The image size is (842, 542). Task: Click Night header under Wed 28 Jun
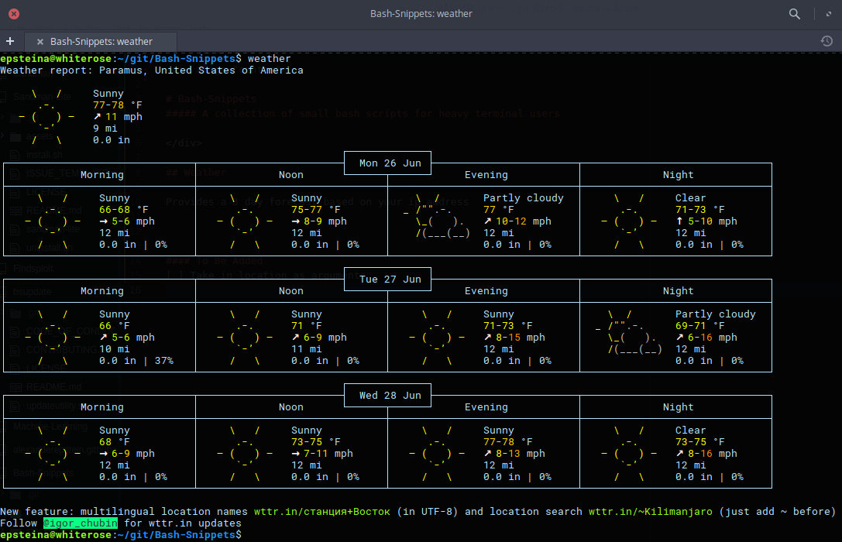pyautogui.click(x=678, y=407)
